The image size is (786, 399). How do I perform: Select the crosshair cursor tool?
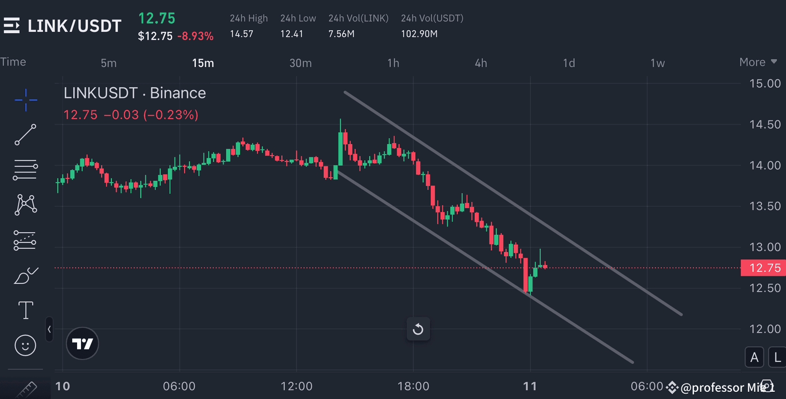tap(26, 100)
